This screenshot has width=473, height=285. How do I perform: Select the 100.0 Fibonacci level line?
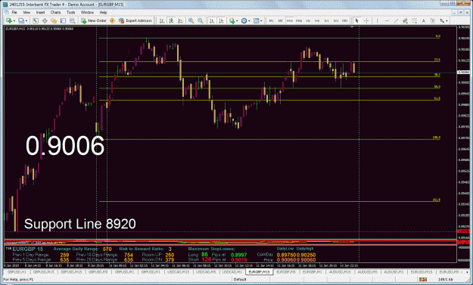point(269,139)
